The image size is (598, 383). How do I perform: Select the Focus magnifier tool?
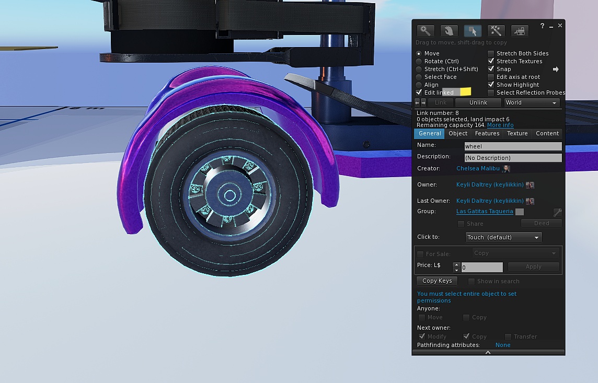point(425,31)
